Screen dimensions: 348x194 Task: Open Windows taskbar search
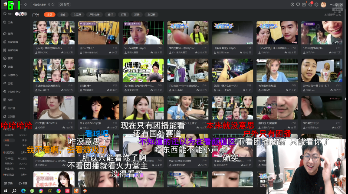14,191
